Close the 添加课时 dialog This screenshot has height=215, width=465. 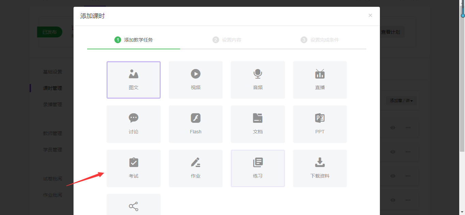pyautogui.click(x=370, y=15)
